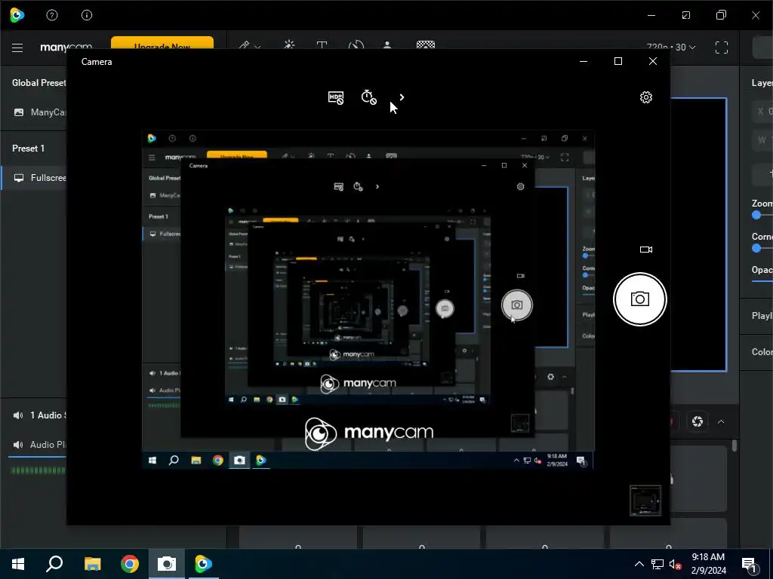773x579 pixels.
Task: Open File Explorer from the taskbar
Action: [92, 564]
